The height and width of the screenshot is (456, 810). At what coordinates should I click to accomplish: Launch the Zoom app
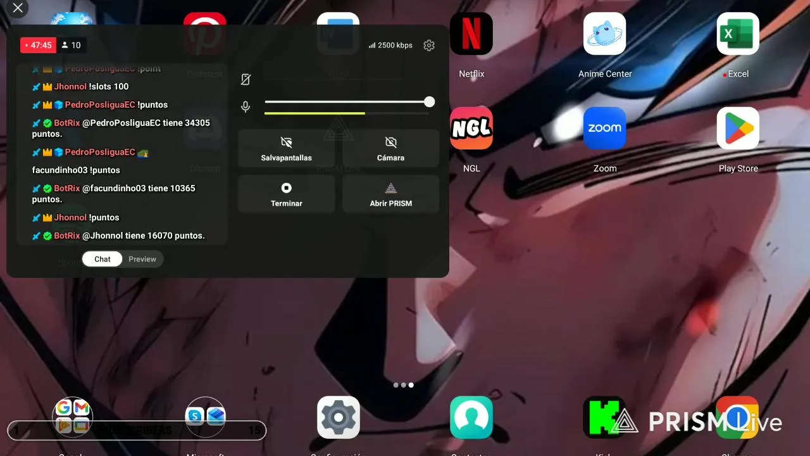click(x=605, y=128)
